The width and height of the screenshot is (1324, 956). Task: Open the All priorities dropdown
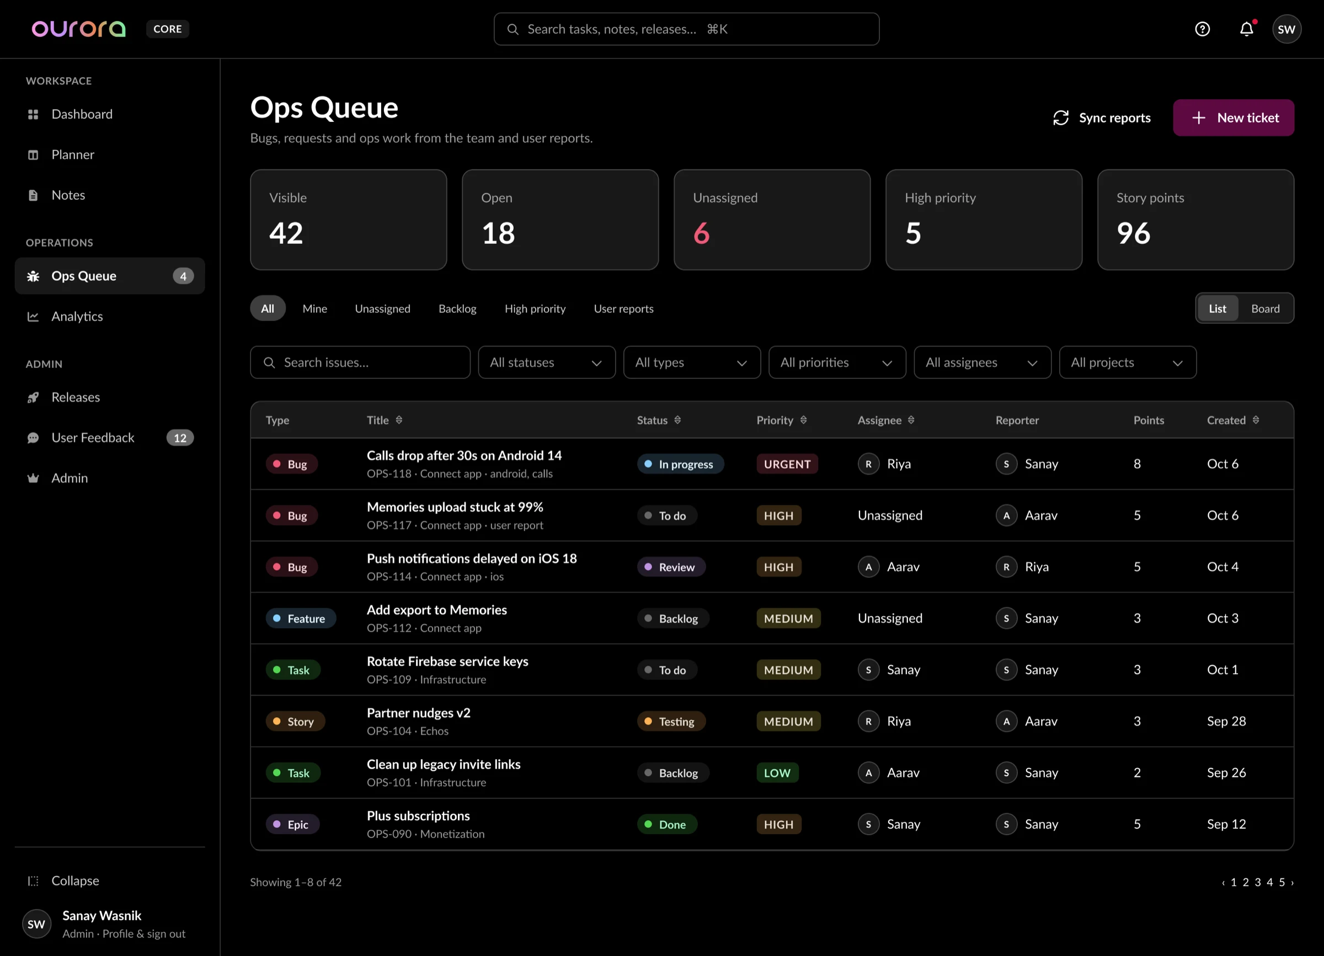837,362
